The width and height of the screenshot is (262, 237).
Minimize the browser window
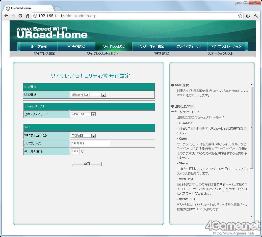pos(239,3)
